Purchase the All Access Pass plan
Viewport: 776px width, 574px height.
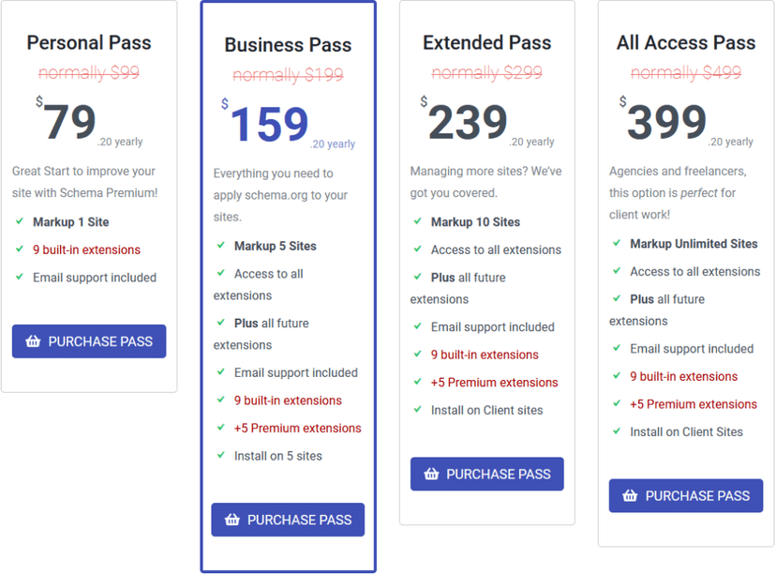[685, 495]
